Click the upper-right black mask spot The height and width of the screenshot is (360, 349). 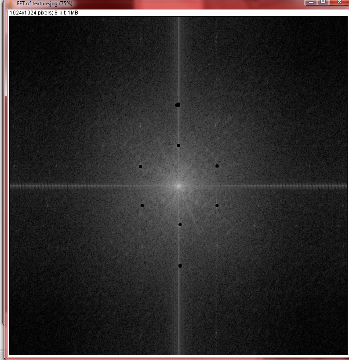click(217, 166)
